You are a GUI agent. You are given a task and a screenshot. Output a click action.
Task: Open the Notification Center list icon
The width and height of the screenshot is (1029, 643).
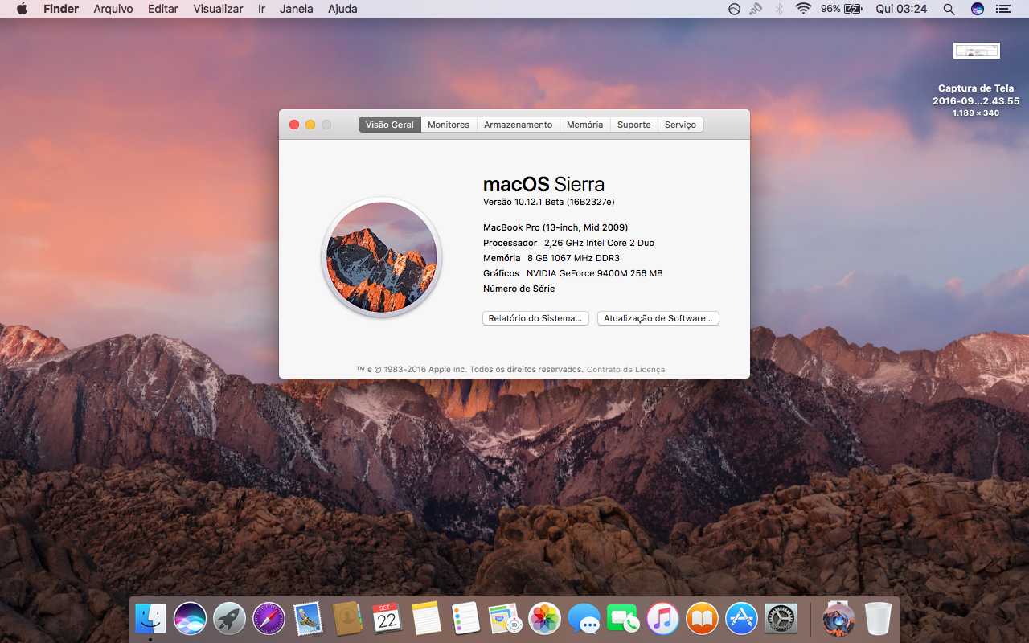pyautogui.click(x=1002, y=9)
